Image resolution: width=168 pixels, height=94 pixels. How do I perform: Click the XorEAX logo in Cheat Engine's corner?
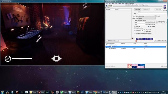coord(165,7)
